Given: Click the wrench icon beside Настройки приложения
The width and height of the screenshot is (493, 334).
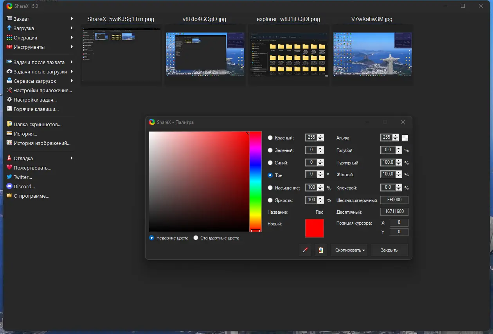Looking at the screenshot, I should (9, 90).
